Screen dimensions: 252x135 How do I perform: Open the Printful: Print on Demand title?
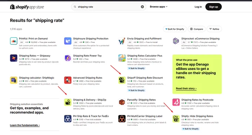tap(33, 38)
